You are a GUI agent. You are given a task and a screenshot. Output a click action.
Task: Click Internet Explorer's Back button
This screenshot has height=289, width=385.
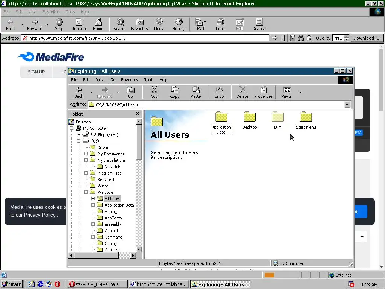point(10,24)
